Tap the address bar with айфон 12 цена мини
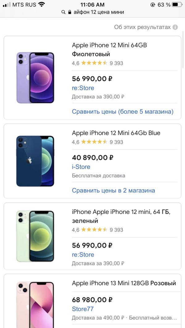The width and height of the screenshot is (185, 328). tap(92, 12)
